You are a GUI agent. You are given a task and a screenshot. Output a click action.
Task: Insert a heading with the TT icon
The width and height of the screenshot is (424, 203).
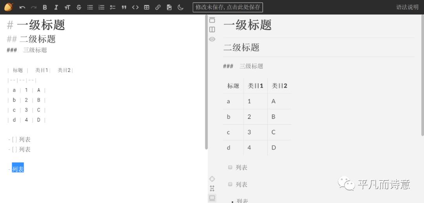[x=68, y=7]
